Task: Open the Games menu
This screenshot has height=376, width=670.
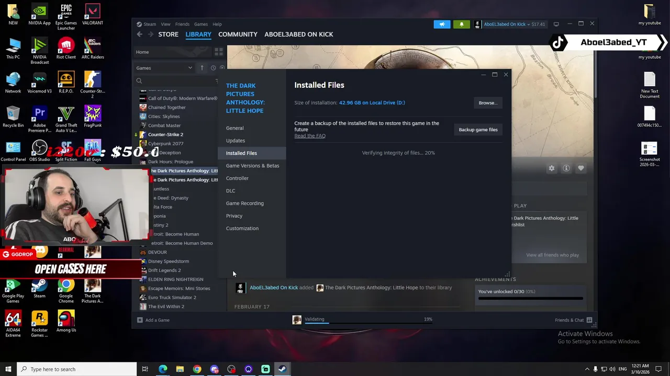Action: [201, 24]
